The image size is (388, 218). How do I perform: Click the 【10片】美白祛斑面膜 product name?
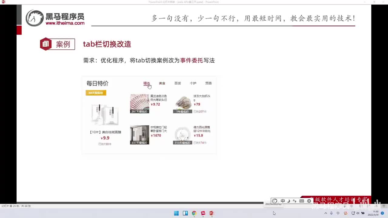point(105,132)
